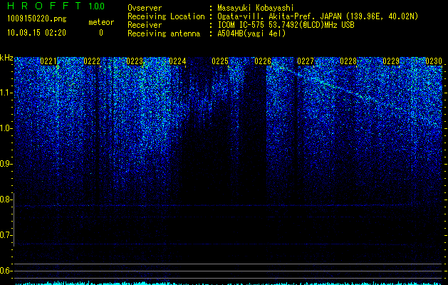Click the 0224 time marker
The image size is (448, 285).
177,61
